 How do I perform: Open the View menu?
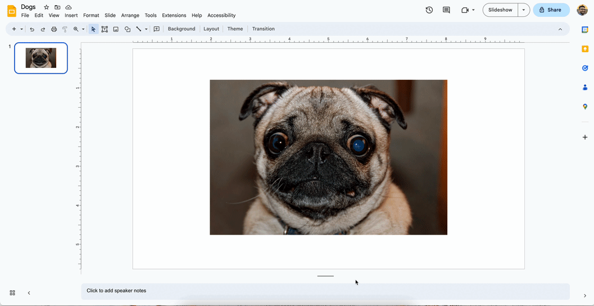pyautogui.click(x=54, y=16)
